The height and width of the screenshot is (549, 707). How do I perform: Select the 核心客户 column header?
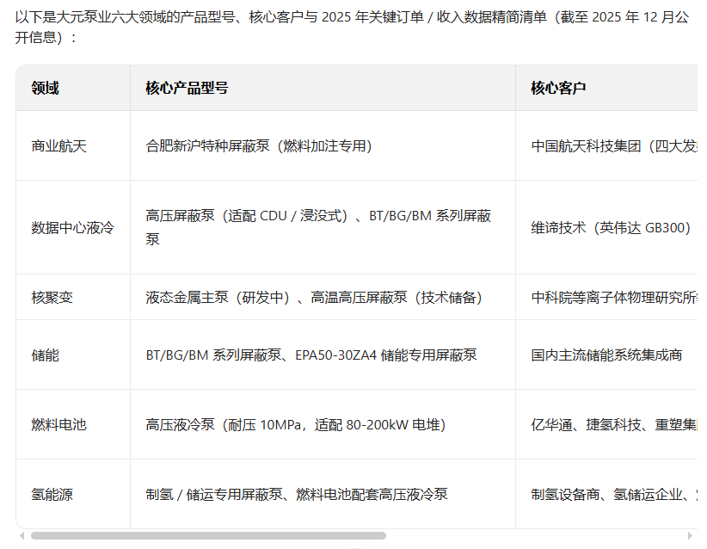[x=607, y=88]
